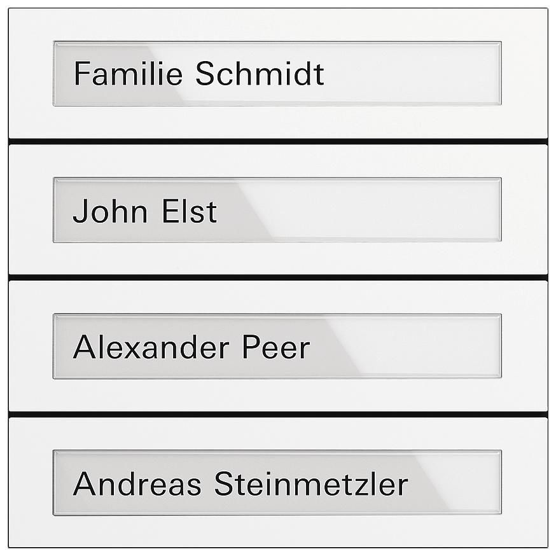The image size is (556, 556).
Task: Click the surname "Steinmetzler"
Action: pyautogui.click(x=310, y=484)
